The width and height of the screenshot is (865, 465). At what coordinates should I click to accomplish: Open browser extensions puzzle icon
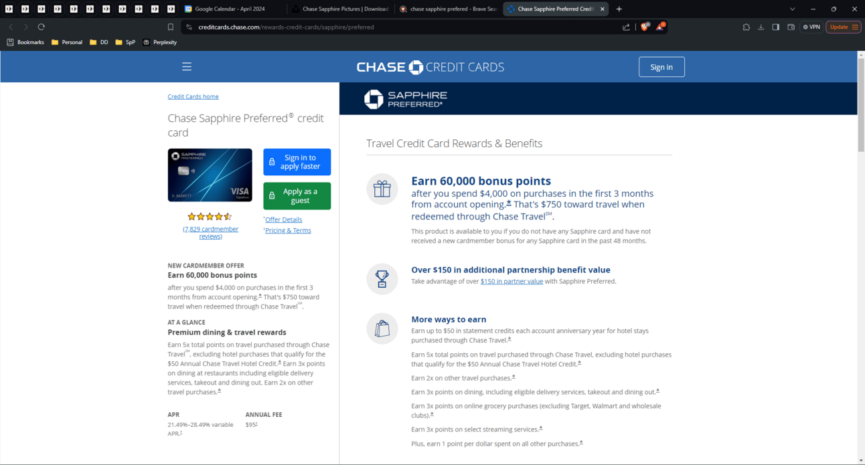pos(746,27)
